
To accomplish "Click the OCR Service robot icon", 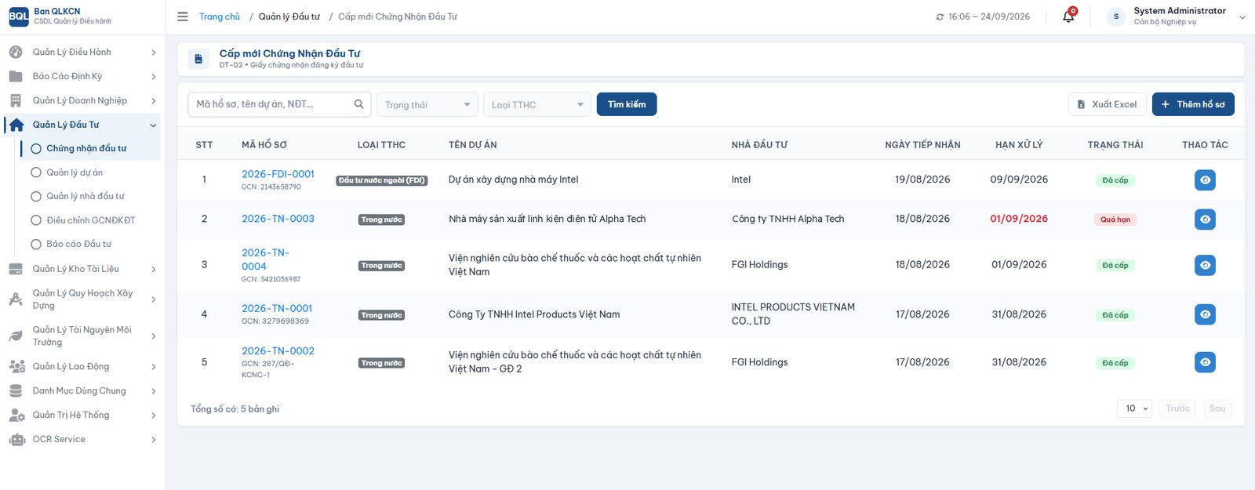I will tap(16, 440).
